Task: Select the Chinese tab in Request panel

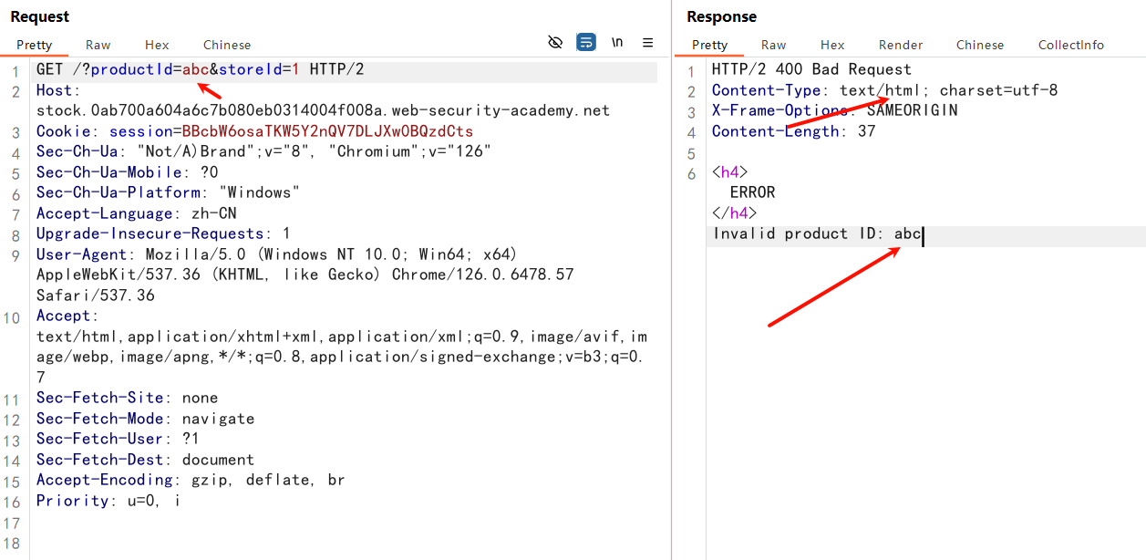Action: pos(227,45)
